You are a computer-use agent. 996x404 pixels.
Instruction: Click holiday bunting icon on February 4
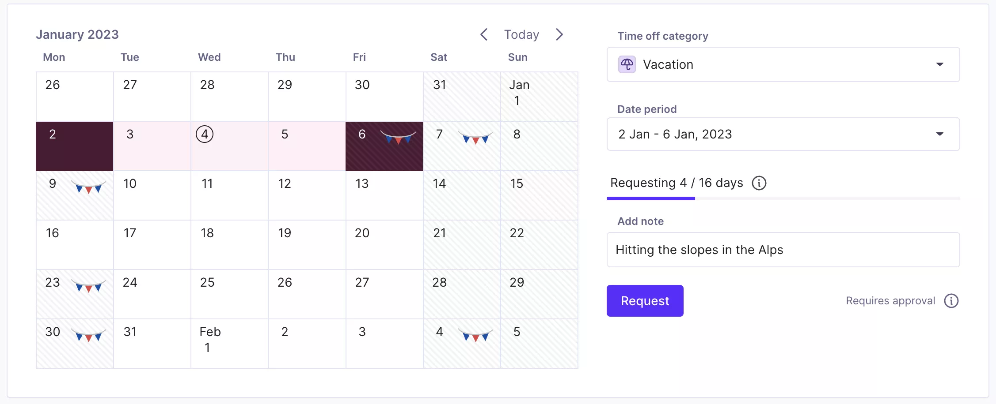[x=475, y=335]
